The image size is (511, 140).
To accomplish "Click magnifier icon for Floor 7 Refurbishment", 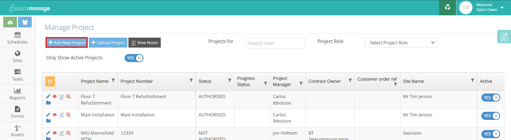I will (x=68, y=96).
